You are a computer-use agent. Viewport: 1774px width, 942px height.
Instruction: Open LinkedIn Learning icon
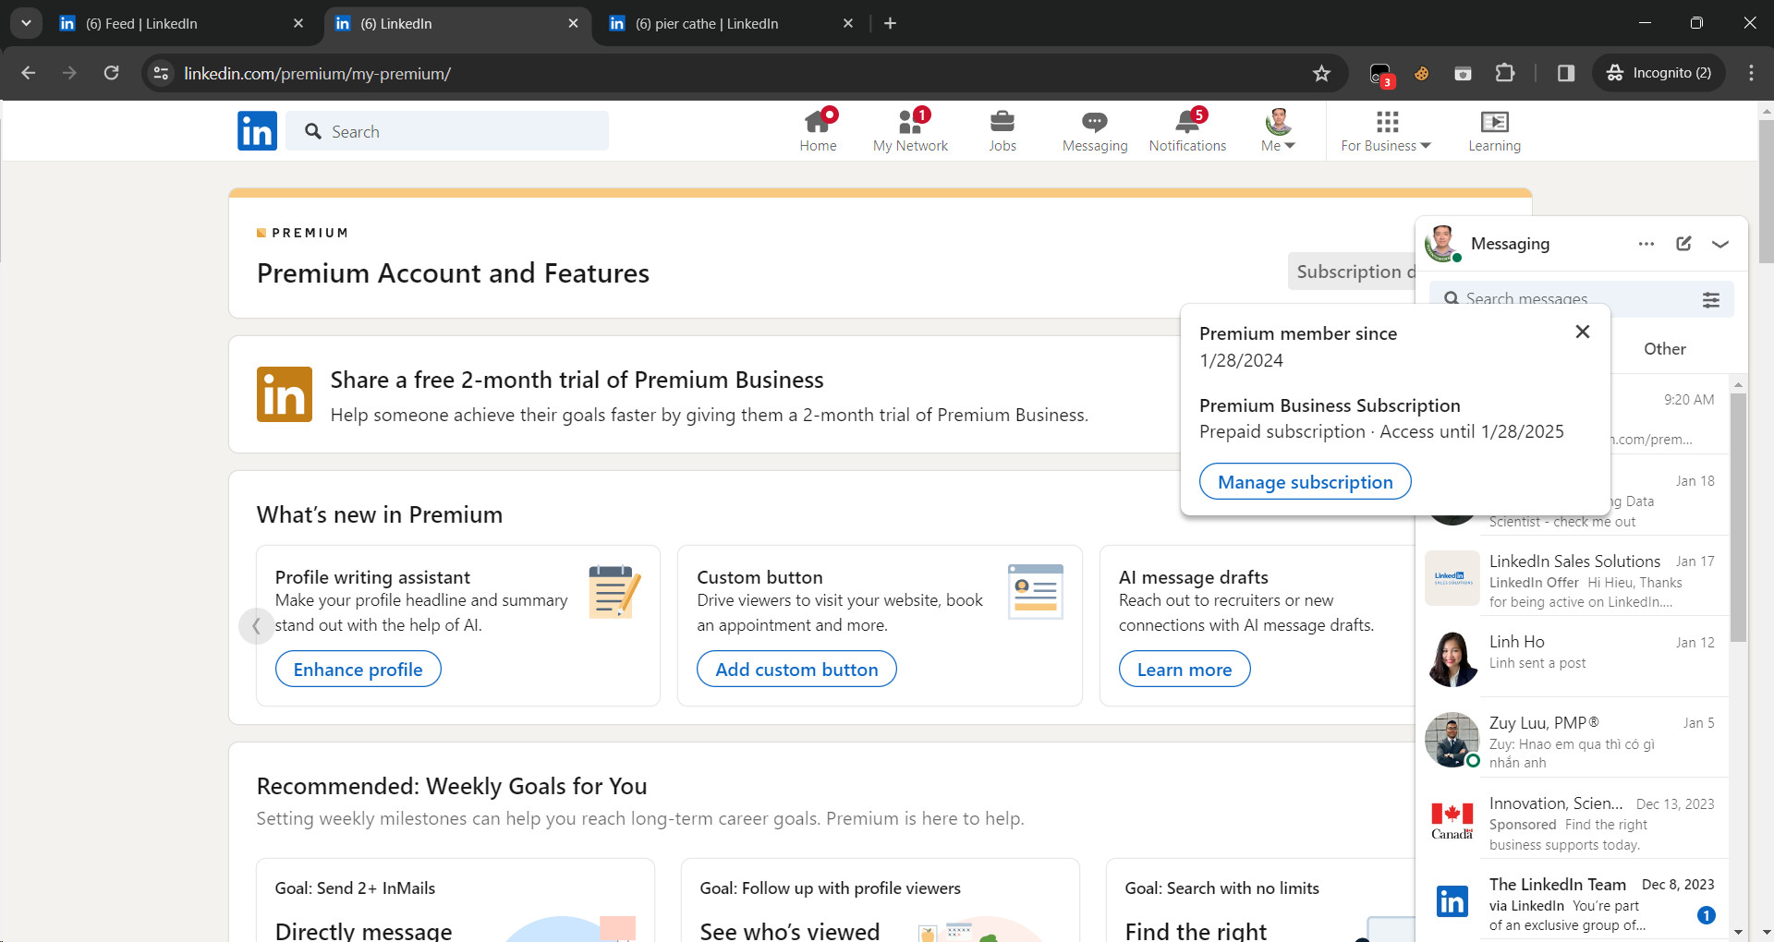click(1494, 130)
